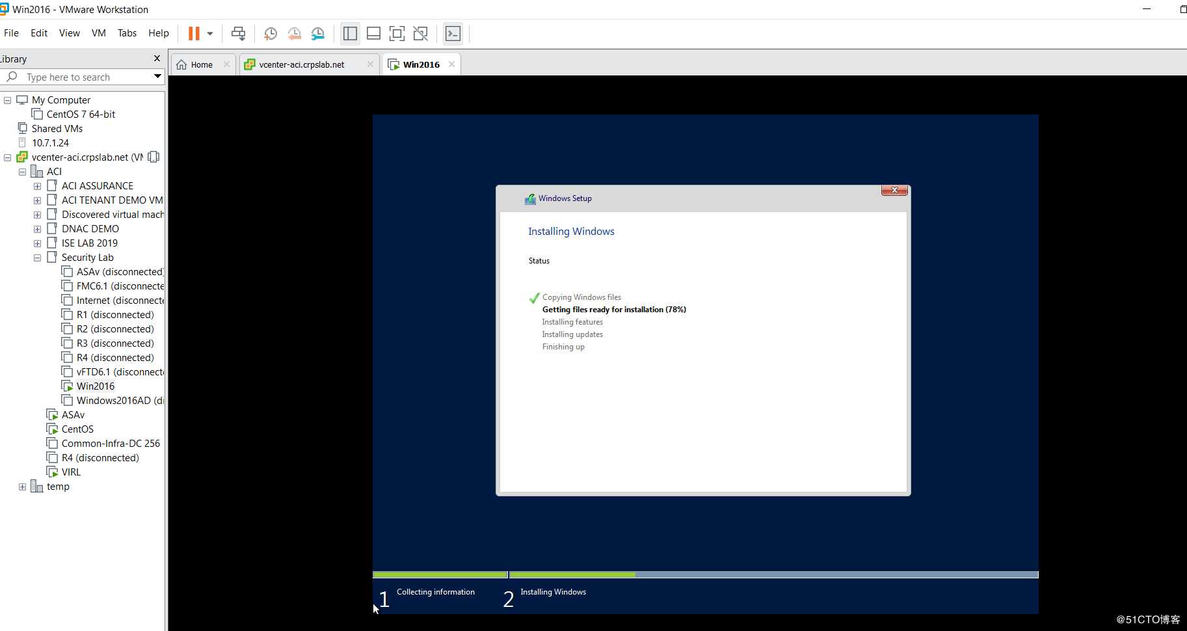The height and width of the screenshot is (631, 1187).
Task: Expand the ACI ASSURANCE folder
Action: click(37, 186)
